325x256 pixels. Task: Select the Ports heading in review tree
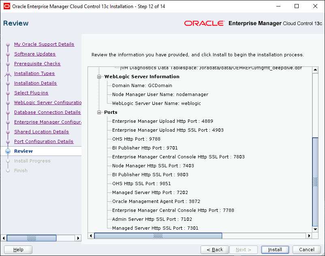point(111,112)
